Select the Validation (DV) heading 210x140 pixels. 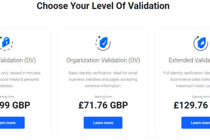18,60
